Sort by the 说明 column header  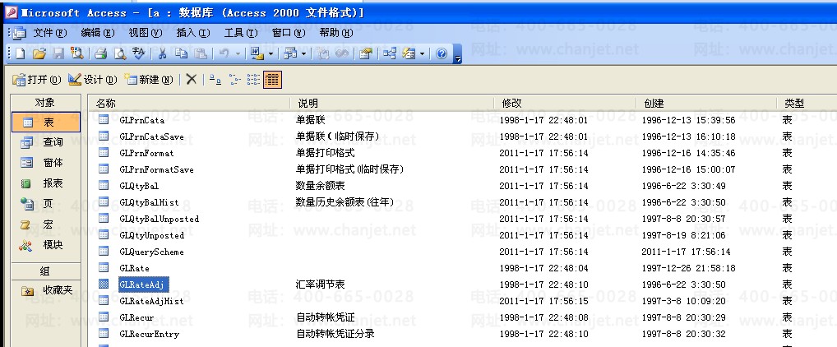coord(392,103)
